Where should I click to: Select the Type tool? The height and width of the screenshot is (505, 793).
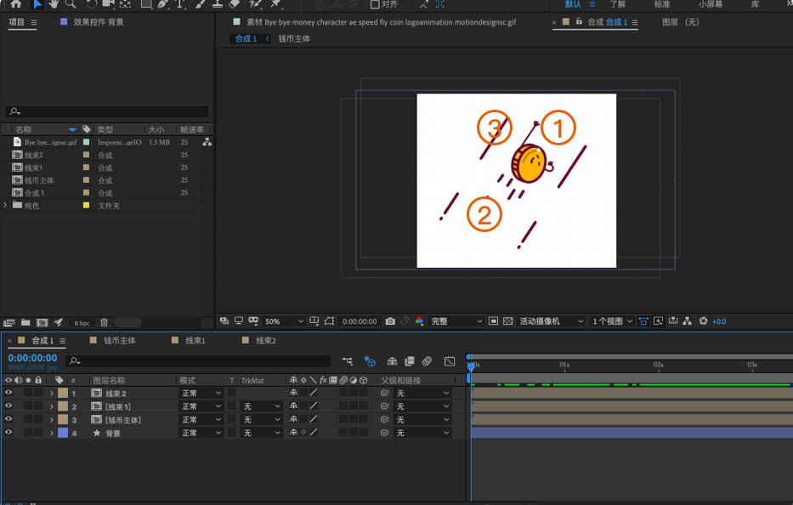[x=179, y=4]
